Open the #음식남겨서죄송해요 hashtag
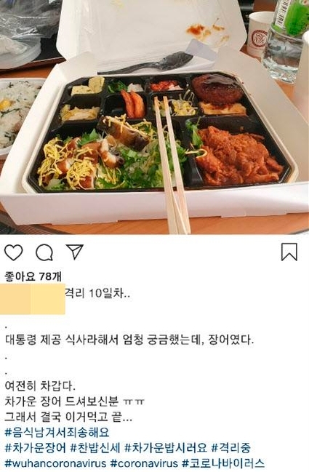 tap(57, 432)
